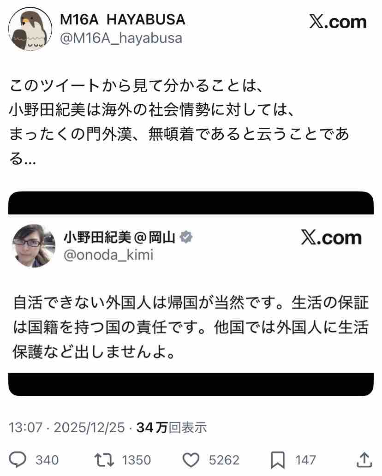
Task: Open the 340 replies count
Action: coord(47,460)
